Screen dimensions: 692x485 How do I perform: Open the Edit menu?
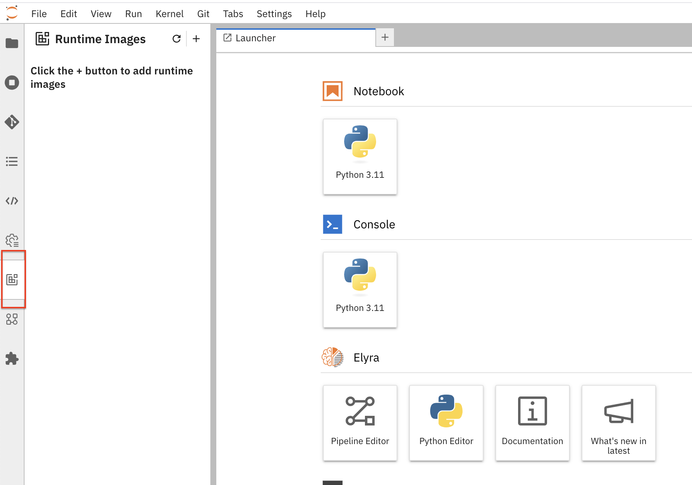(x=69, y=14)
